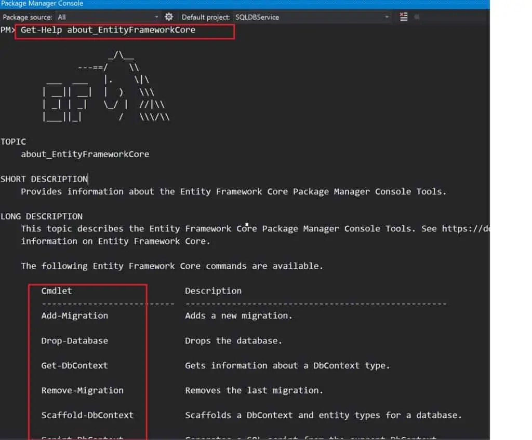Stop the running console command
532x440 pixels.
point(417,17)
